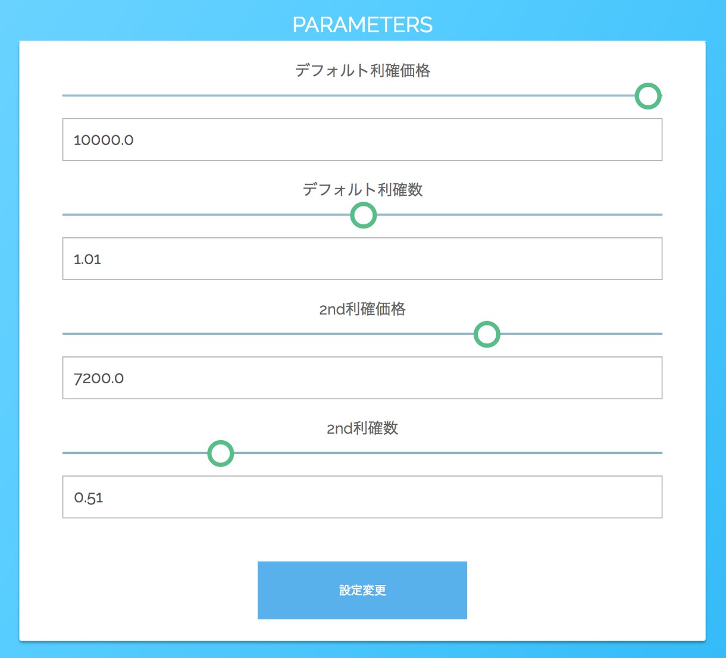The image size is (726, 658).
Task: Grab the デフォルト利確数 slider knob
Action: click(x=364, y=215)
